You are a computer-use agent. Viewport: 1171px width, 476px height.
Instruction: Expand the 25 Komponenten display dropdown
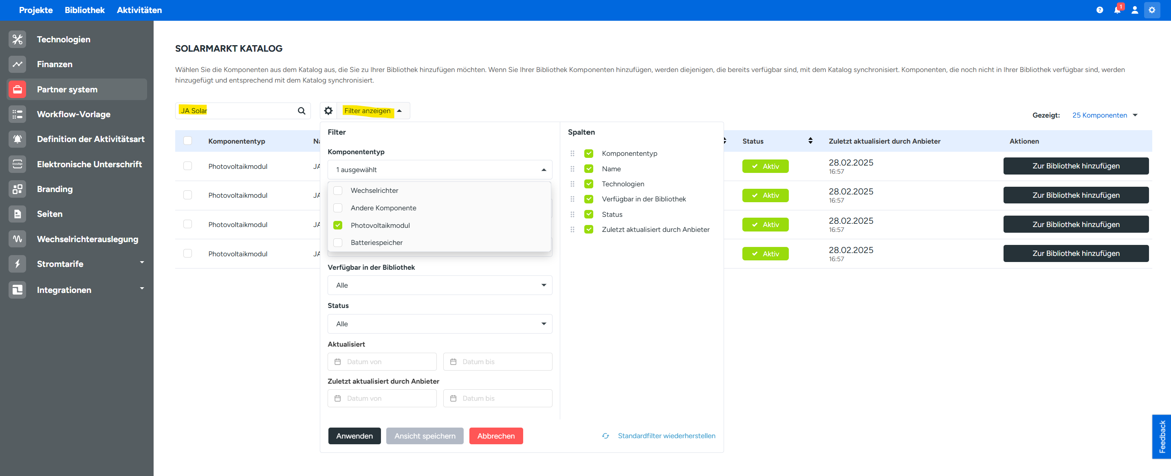1105,115
